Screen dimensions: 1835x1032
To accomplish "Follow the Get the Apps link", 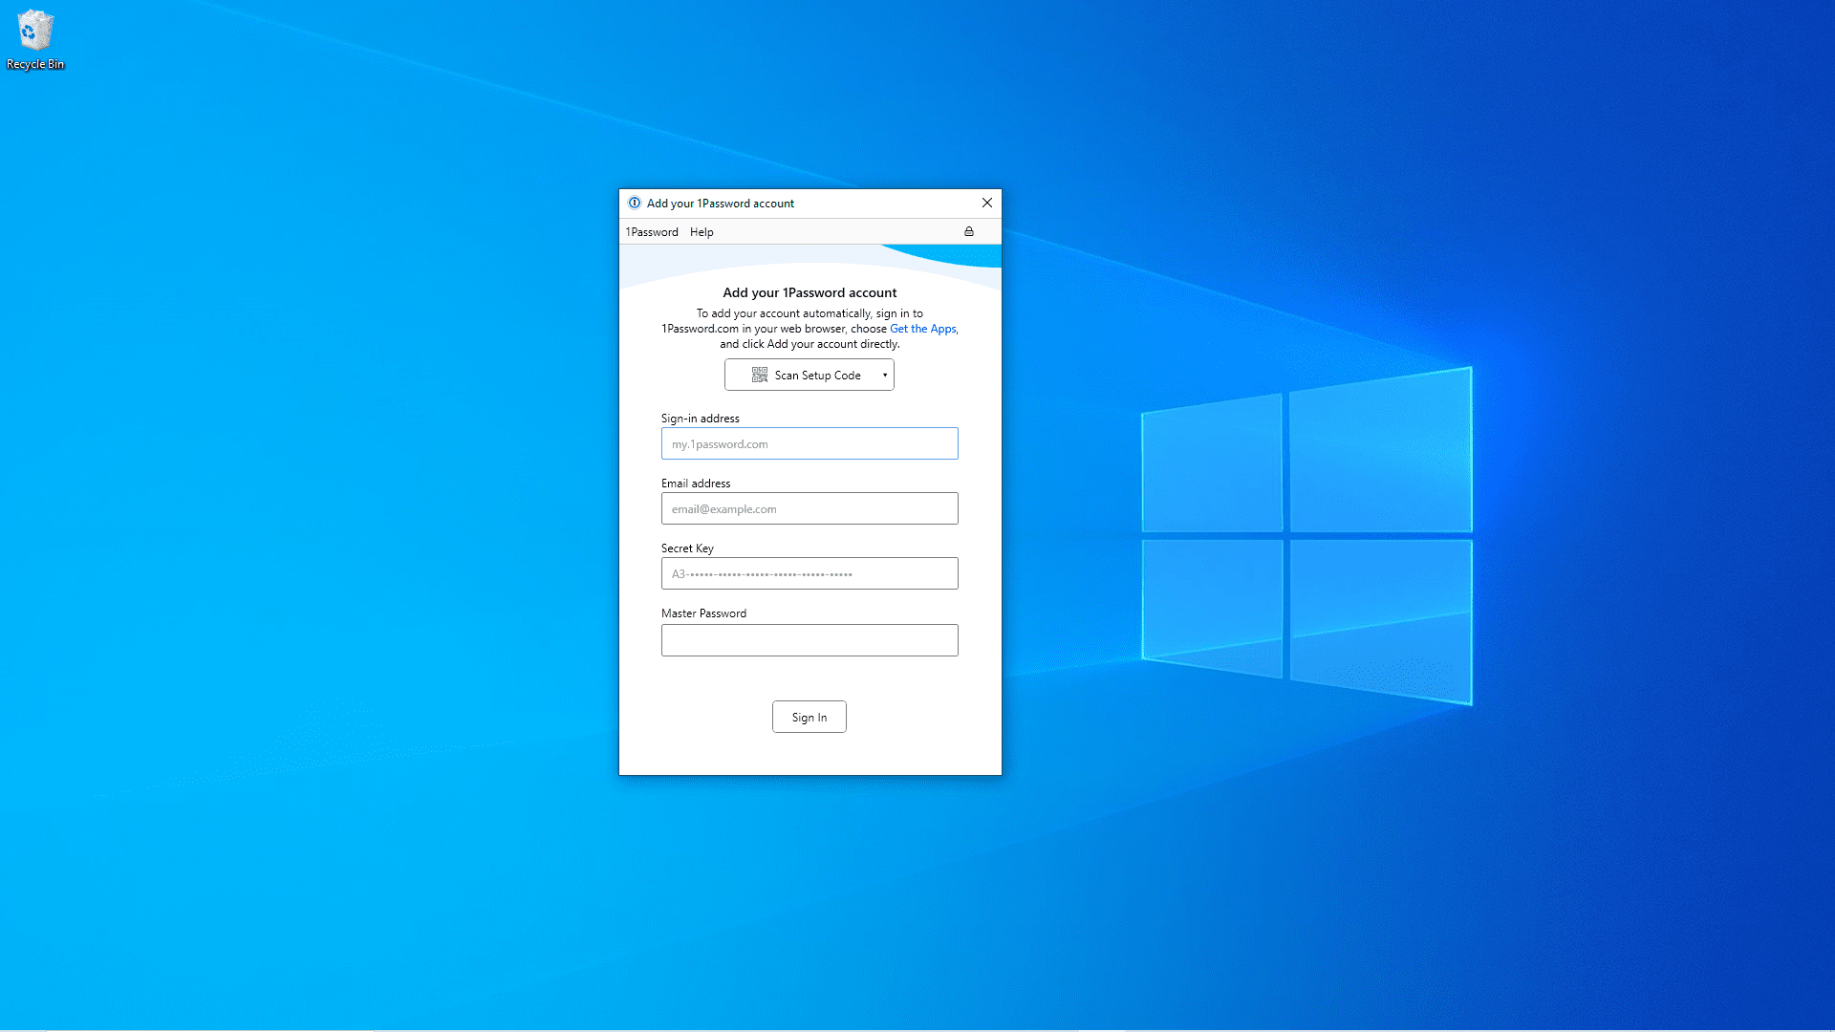I will (923, 329).
